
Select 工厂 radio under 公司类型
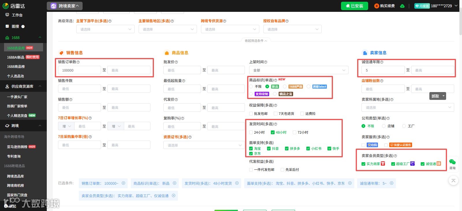(x=404, y=126)
